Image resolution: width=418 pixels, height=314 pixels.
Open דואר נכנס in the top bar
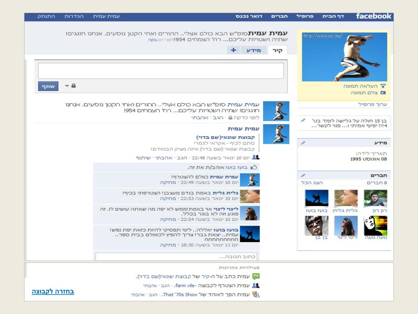[249, 16]
